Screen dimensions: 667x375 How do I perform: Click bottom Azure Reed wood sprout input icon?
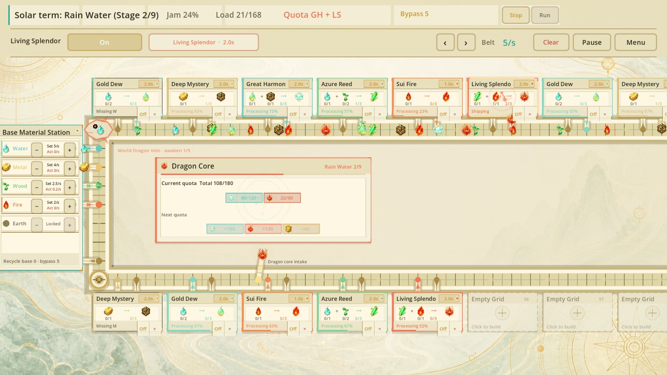click(345, 311)
